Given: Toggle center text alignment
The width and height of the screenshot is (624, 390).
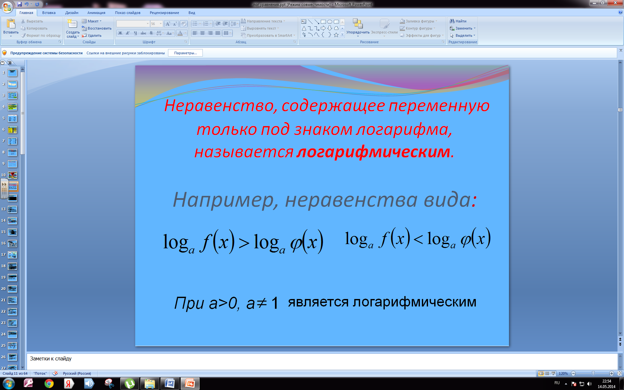Looking at the screenshot, I should coord(202,33).
